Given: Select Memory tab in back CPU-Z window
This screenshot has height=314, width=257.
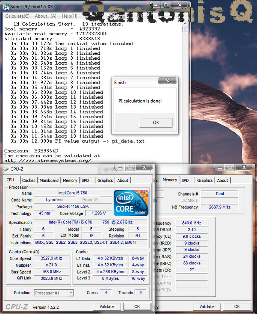Looking at the screenshot, I should [x=170, y=180].
